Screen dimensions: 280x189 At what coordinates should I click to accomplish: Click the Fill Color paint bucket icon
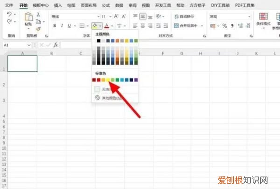(x=95, y=26)
